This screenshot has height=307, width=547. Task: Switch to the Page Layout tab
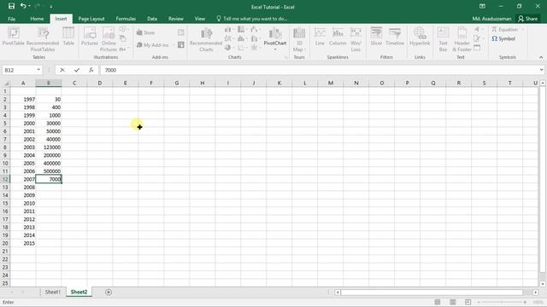91,19
